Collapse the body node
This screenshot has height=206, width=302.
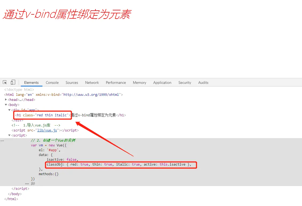pos(6,105)
